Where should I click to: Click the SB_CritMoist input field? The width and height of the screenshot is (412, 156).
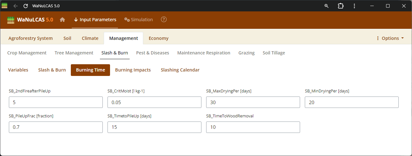click(154, 102)
